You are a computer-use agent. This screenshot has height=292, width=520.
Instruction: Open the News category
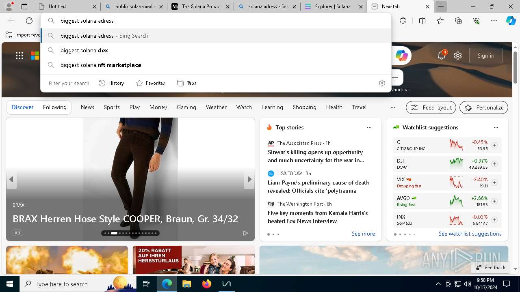(x=87, y=107)
